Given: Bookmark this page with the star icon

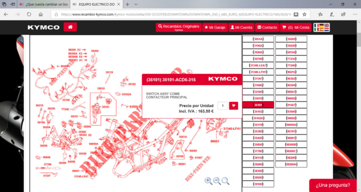Looking at the screenshot, I should [x=305, y=15].
